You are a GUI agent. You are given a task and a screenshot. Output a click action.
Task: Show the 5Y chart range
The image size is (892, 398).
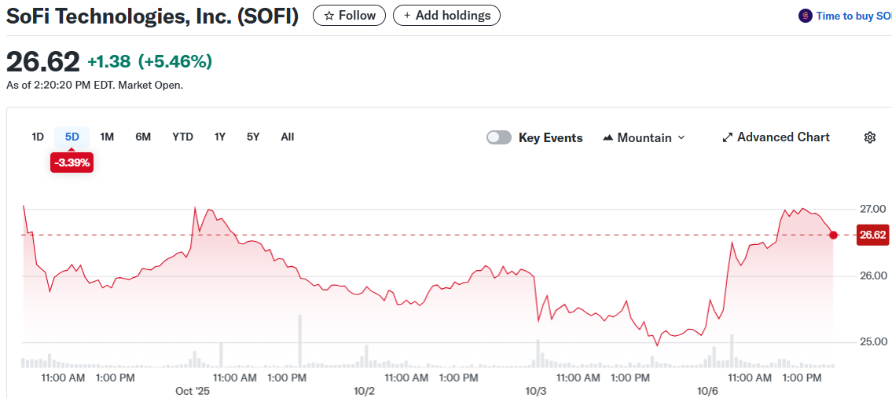pos(252,137)
